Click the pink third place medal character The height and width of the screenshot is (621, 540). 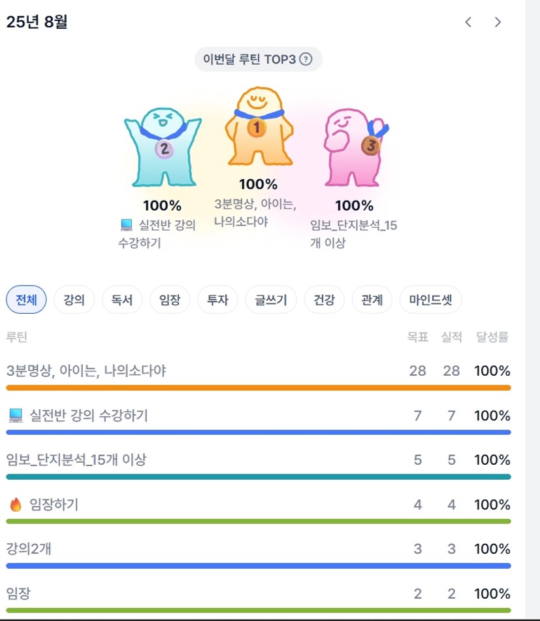coord(355,147)
